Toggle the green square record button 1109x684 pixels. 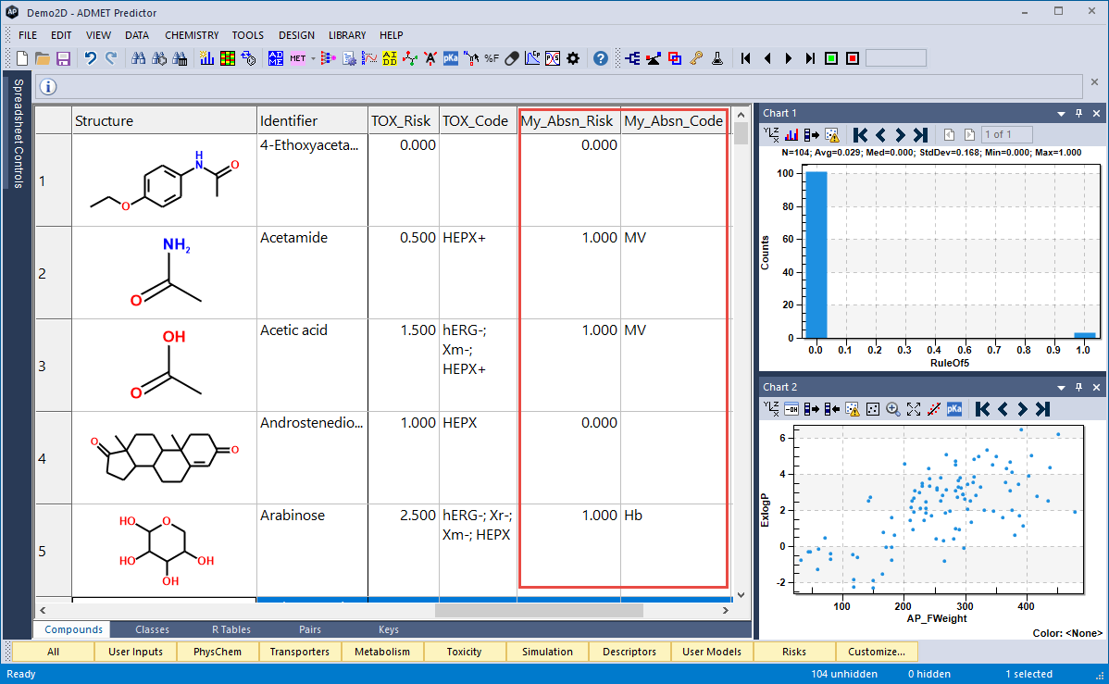click(831, 58)
